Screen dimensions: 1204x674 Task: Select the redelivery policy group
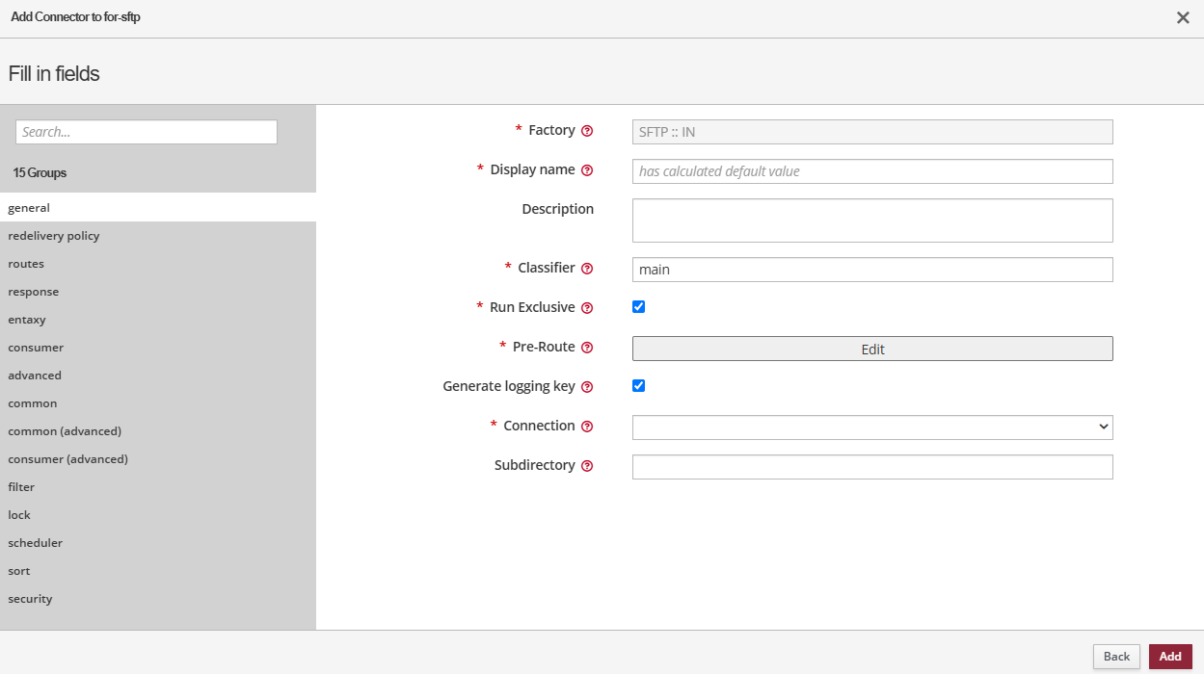point(54,236)
